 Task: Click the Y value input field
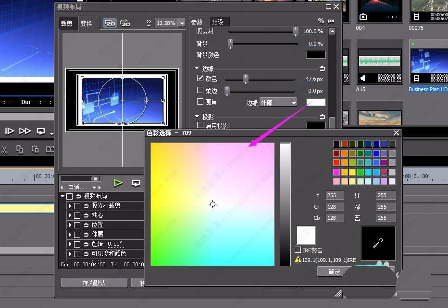point(335,195)
